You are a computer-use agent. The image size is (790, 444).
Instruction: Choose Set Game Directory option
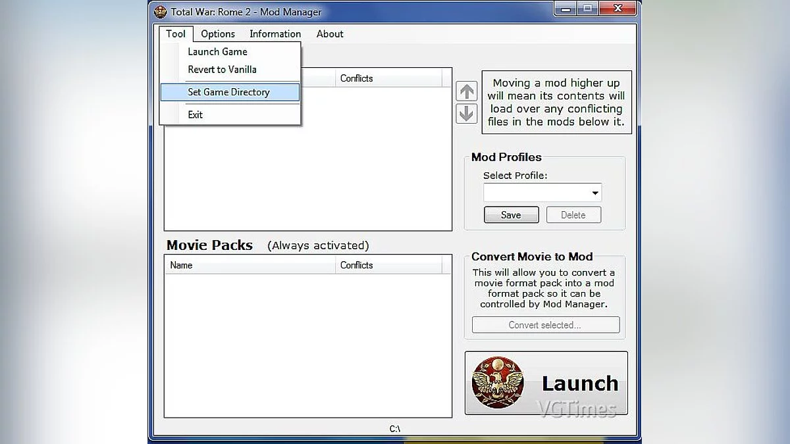coord(230,92)
